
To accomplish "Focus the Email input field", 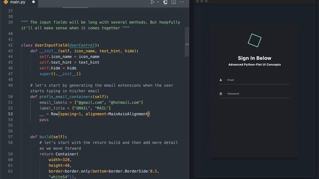I will pyautogui.click(x=255, y=80).
